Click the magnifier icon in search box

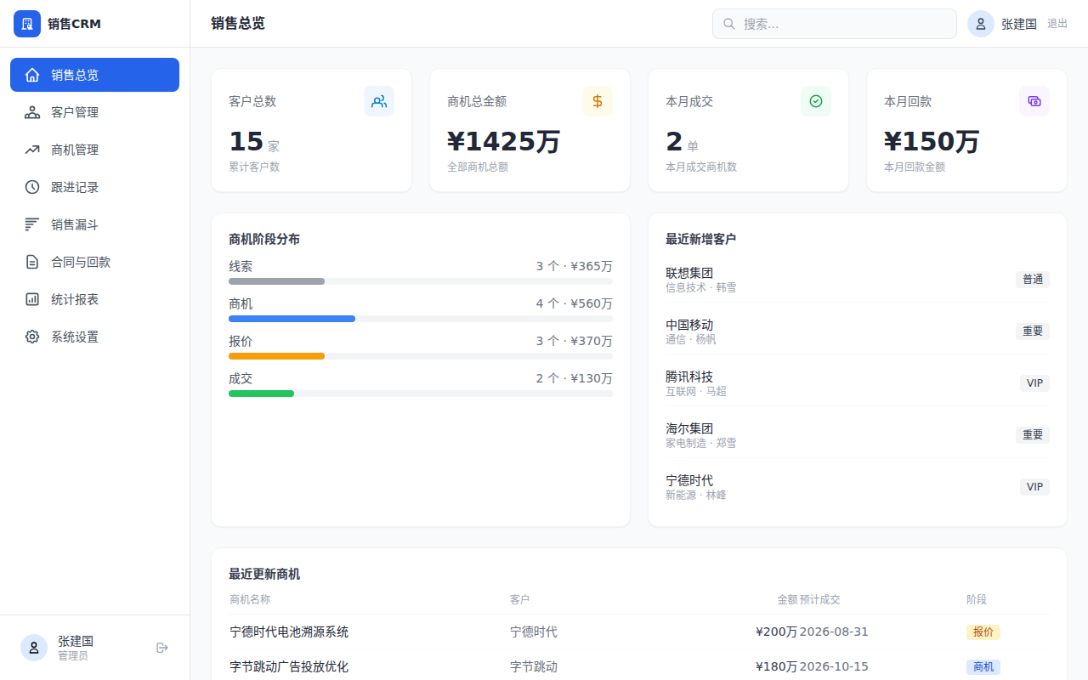point(729,24)
